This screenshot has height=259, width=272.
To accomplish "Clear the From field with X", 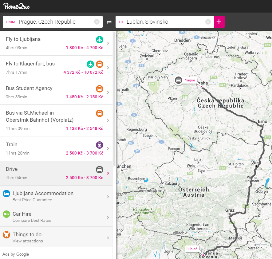I will click(97, 22).
